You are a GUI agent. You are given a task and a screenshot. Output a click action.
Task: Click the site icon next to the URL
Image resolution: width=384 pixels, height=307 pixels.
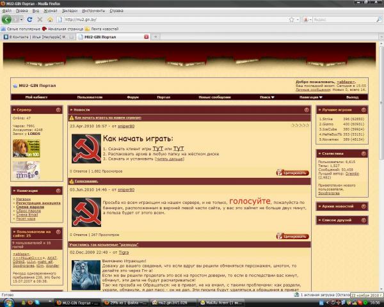[x=60, y=20]
